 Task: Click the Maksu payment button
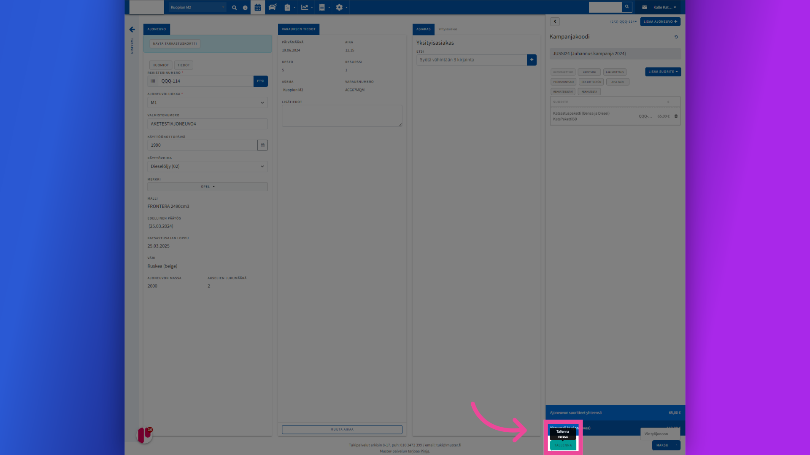tap(662, 445)
